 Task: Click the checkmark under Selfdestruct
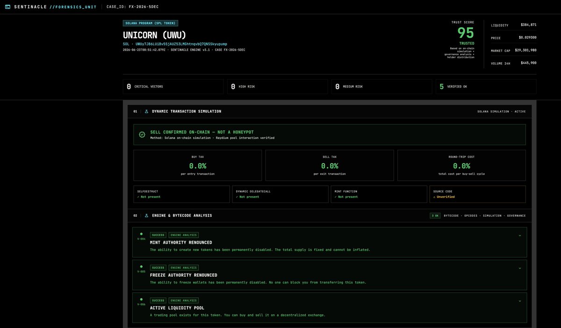[138, 197]
